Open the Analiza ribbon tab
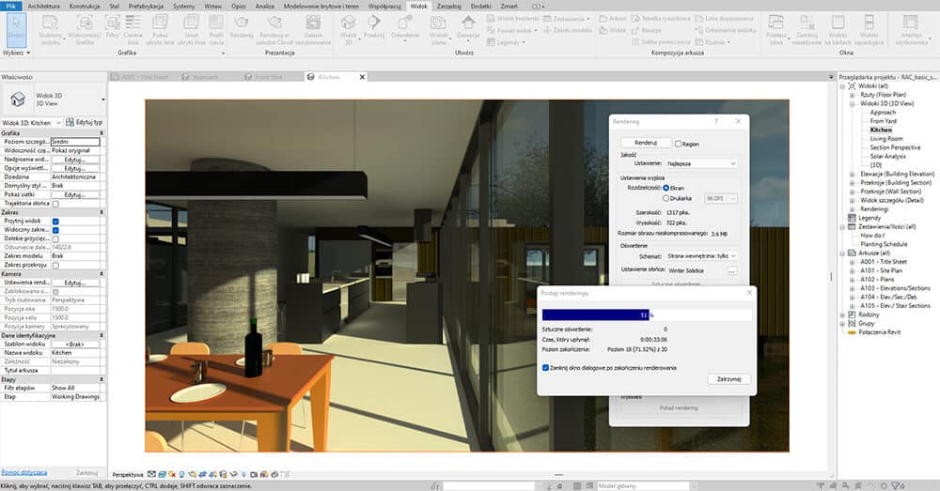Image resolution: width=940 pixels, height=491 pixels. point(264,6)
